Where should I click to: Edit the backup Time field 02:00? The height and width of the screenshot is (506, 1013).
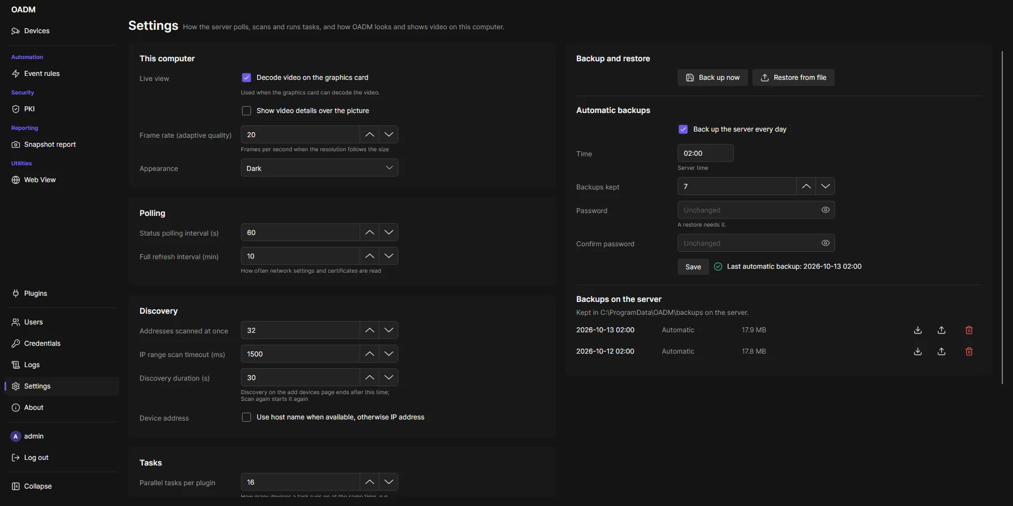(706, 153)
